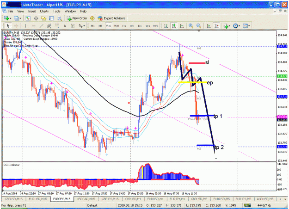Switch to the MN timeframe

pyautogui.click(x=155, y=26)
